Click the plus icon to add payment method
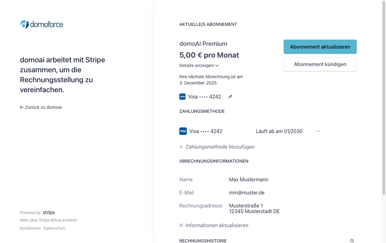Viewport: 386px width, 243px height. click(181, 147)
